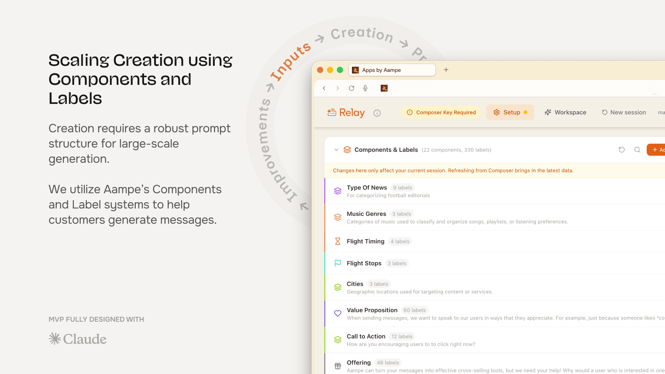665x374 pixels.
Task: Collapse the Components & Labels section
Action: pyautogui.click(x=336, y=150)
